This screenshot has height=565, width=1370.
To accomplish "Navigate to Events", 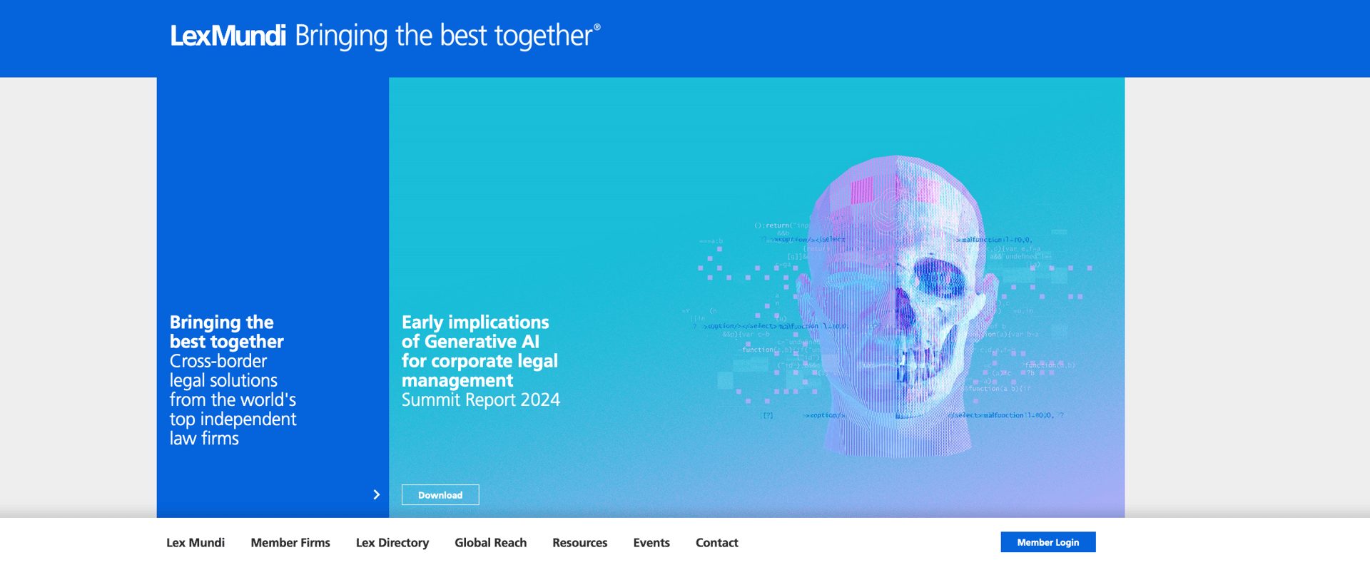I will [651, 543].
